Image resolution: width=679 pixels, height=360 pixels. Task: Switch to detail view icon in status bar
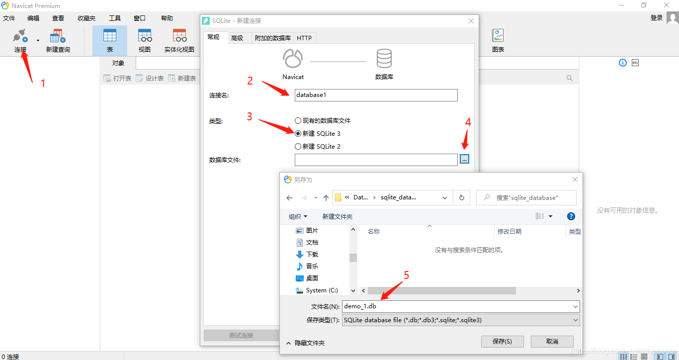pyautogui.click(x=634, y=357)
